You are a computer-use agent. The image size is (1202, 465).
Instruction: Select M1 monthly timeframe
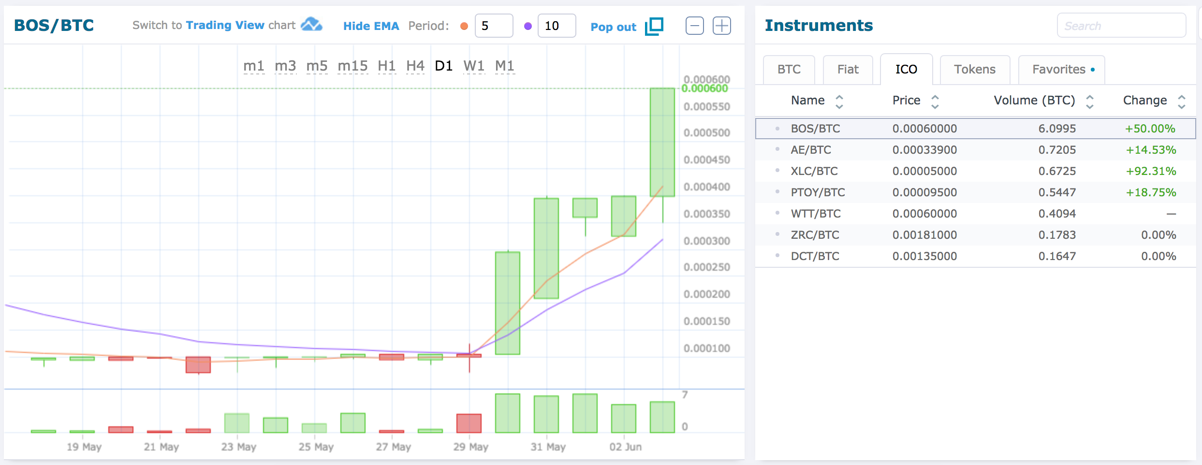[x=505, y=66]
